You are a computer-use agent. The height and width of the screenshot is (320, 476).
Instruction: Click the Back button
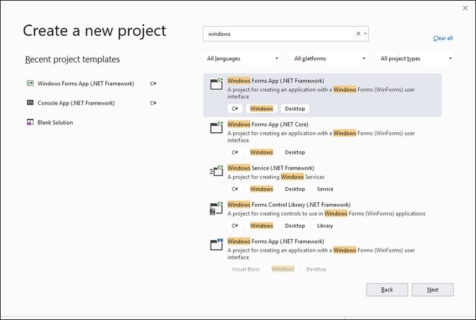point(387,290)
